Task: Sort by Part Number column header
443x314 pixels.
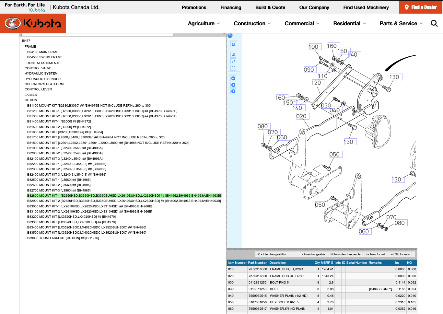Action: coord(257,263)
